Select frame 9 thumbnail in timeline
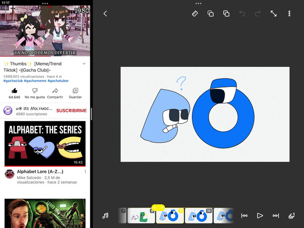 click(x=170, y=216)
